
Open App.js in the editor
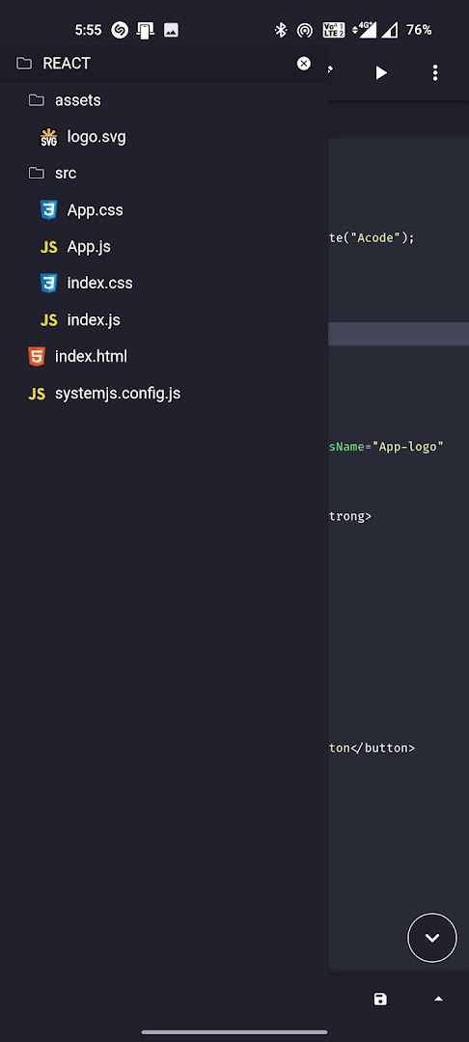click(x=164, y=247)
